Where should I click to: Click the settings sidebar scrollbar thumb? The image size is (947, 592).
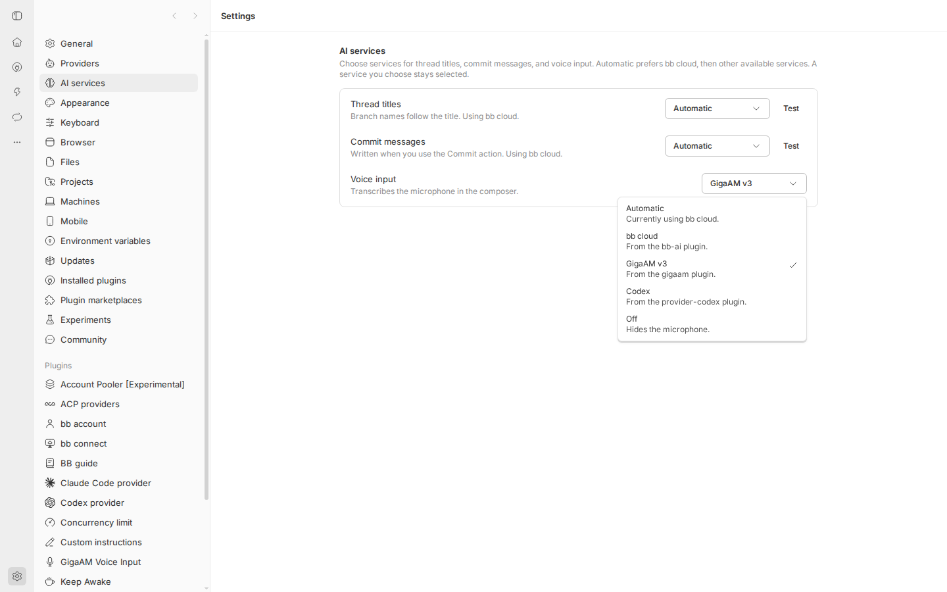click(206, 270)
